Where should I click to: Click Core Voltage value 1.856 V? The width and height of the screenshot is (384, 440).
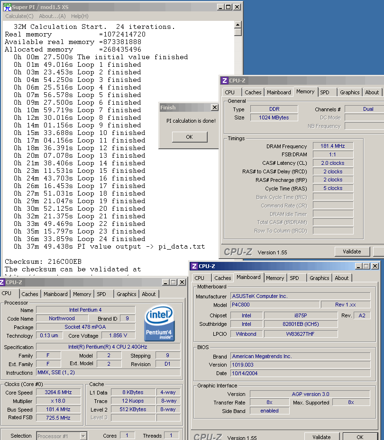(118, 335)
